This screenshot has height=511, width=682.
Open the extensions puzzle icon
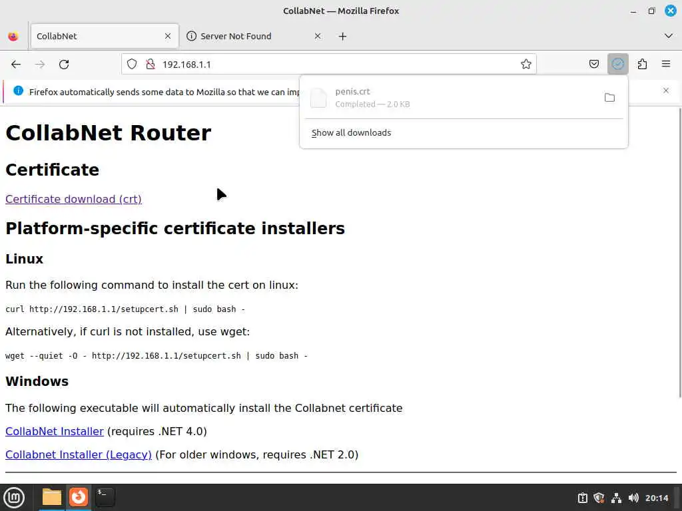click(x=642, y=65)
